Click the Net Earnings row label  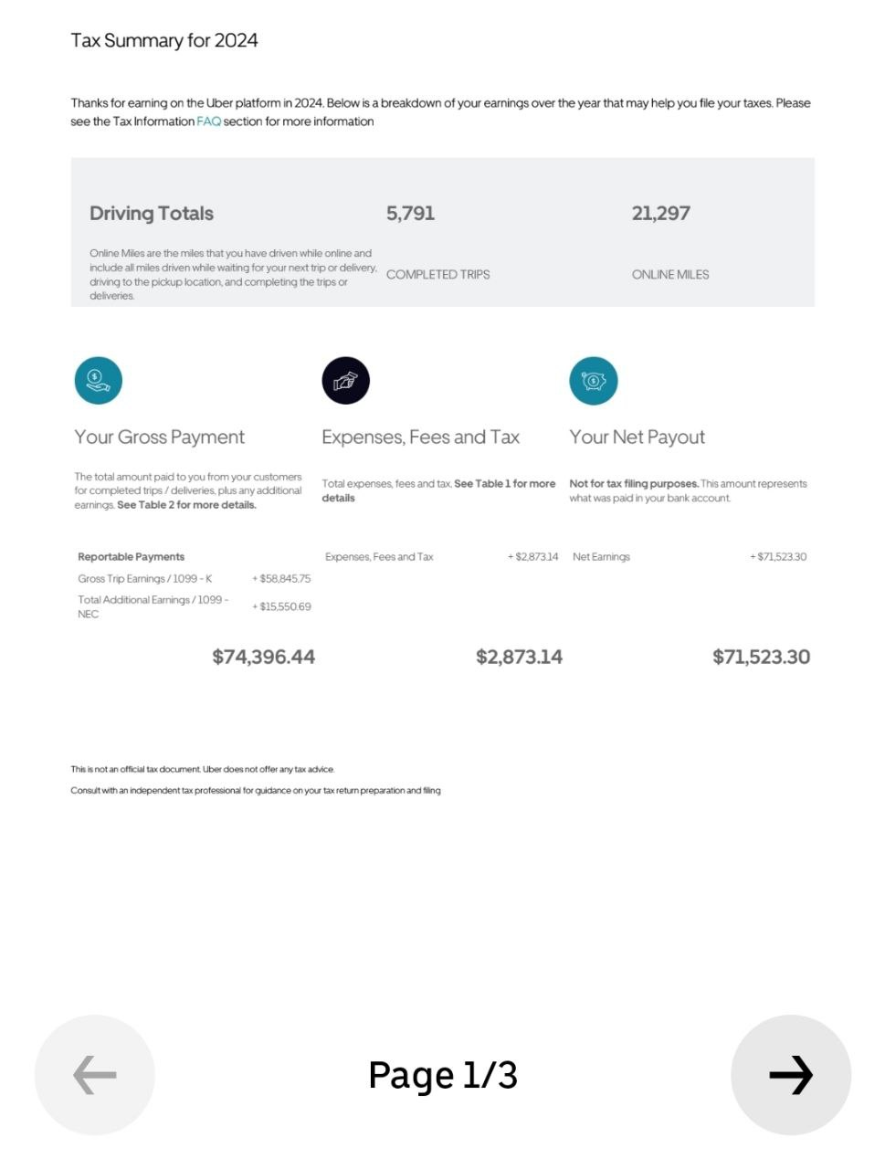[x=601, y=557]
